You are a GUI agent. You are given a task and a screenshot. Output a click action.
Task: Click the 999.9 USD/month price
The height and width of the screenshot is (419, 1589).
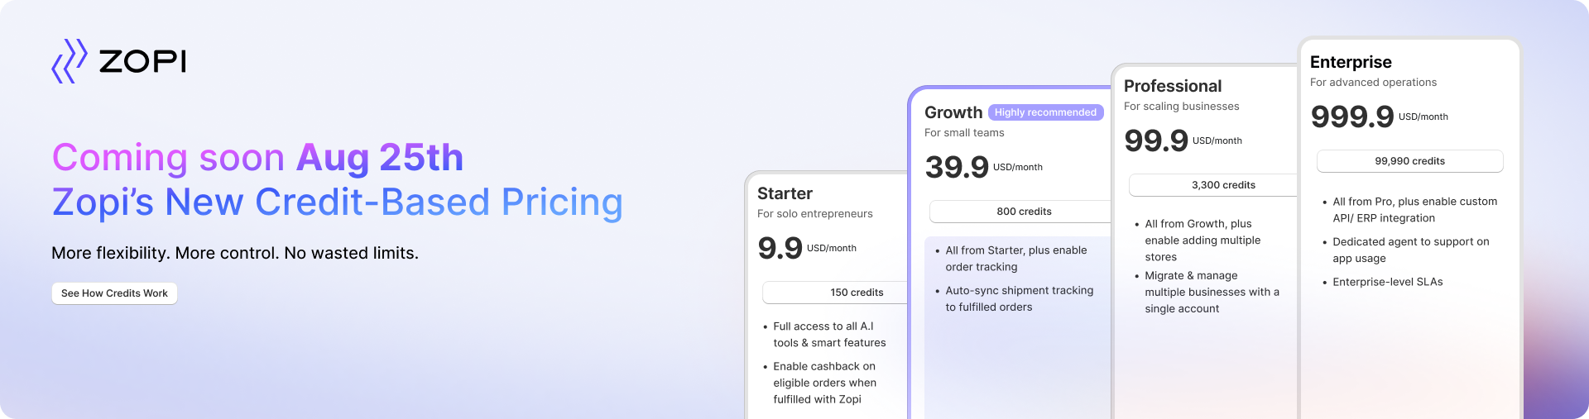[1379, 117]
